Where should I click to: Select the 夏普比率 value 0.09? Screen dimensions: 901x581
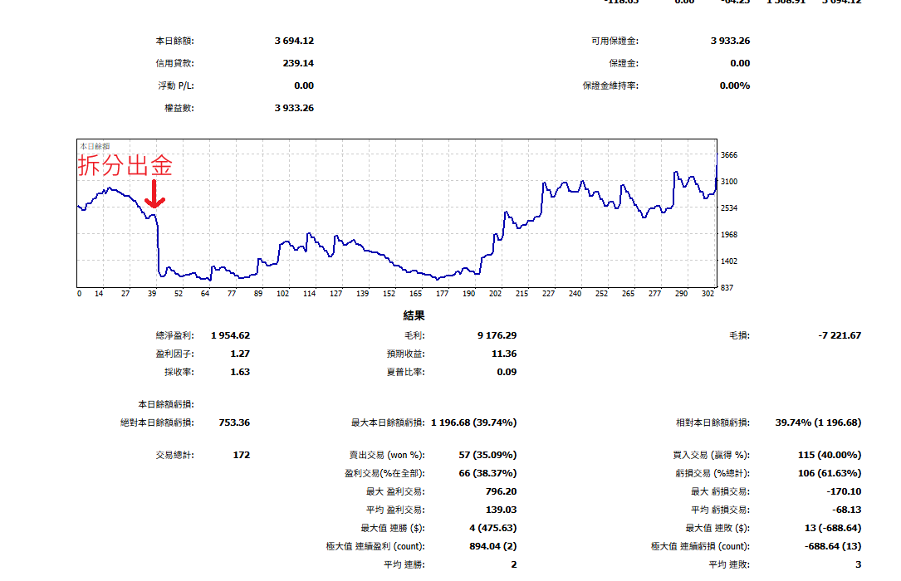(507, 372)
